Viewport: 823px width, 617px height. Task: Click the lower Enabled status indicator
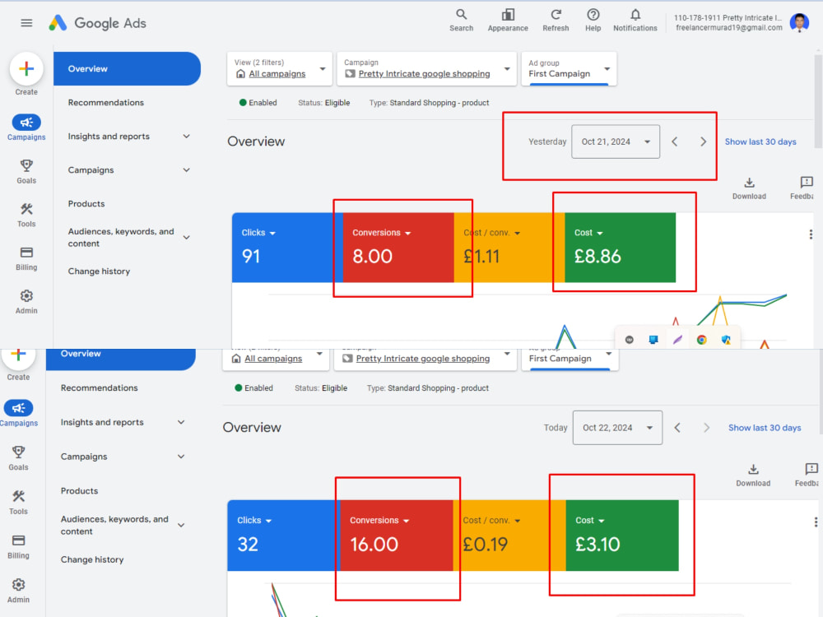pos(253,388)
